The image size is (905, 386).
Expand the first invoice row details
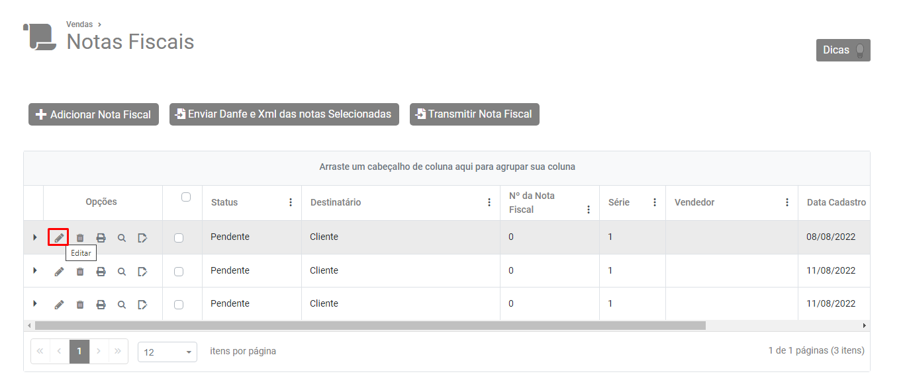pos(34,237)
